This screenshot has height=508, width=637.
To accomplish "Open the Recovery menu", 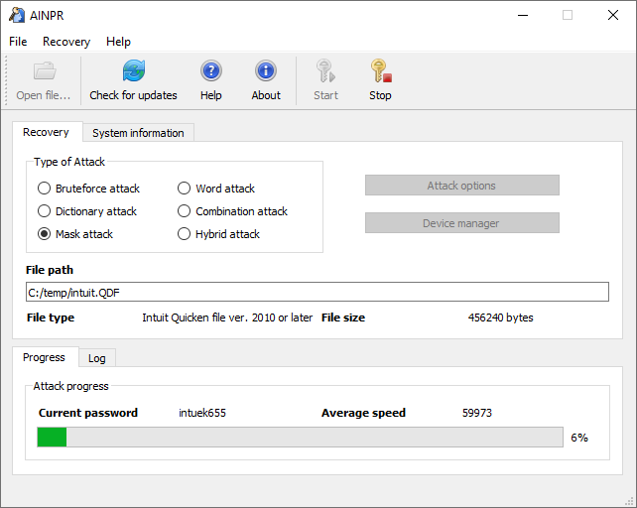I will pos(66,42).
